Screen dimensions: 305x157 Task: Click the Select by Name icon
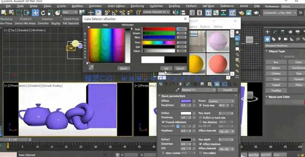[x=11, y=13]
